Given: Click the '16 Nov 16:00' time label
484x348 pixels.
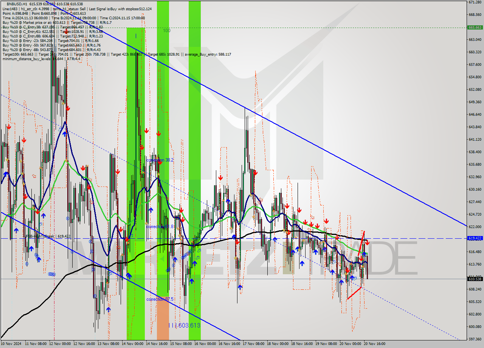Looking at the screenshot, I should [x=229, y=344].
